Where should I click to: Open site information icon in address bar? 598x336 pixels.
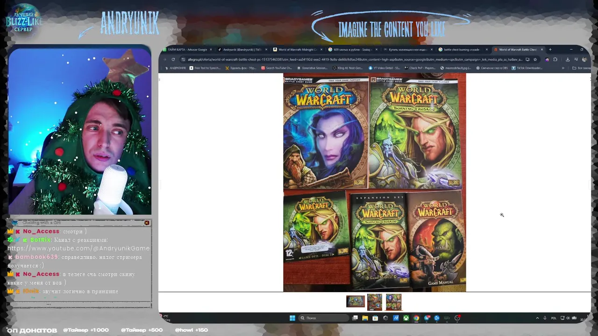[183, 59]
